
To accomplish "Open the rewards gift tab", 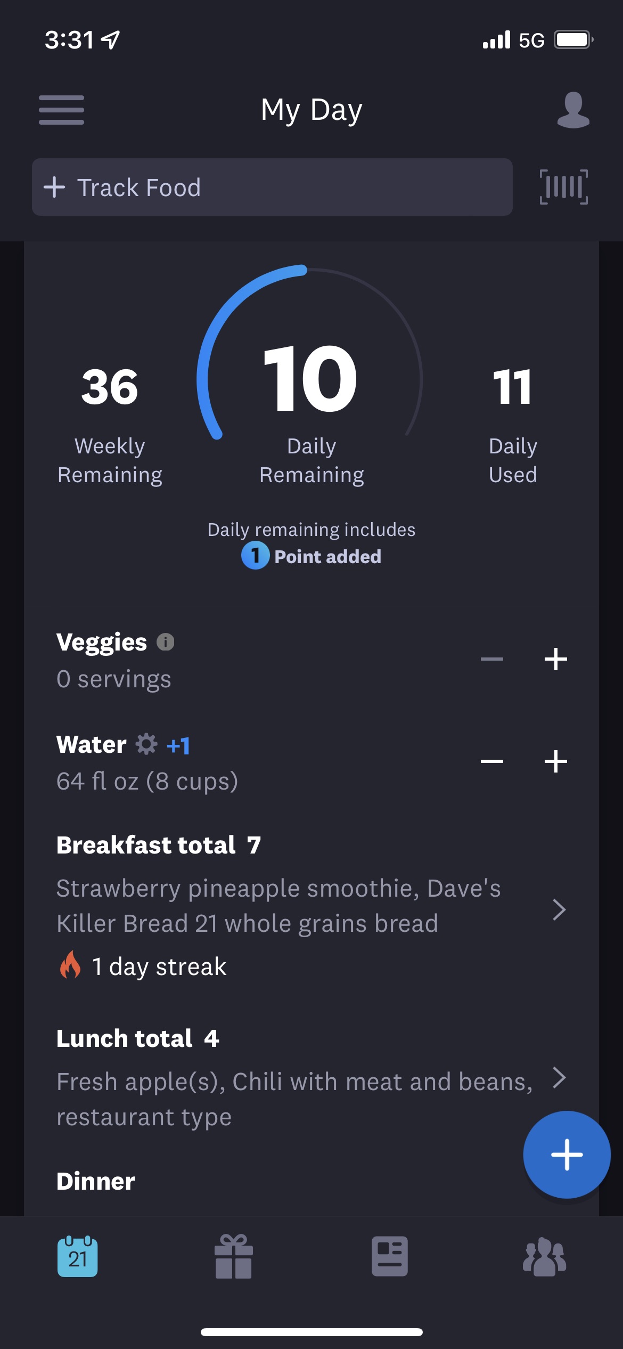I will tap(233, 1256).
